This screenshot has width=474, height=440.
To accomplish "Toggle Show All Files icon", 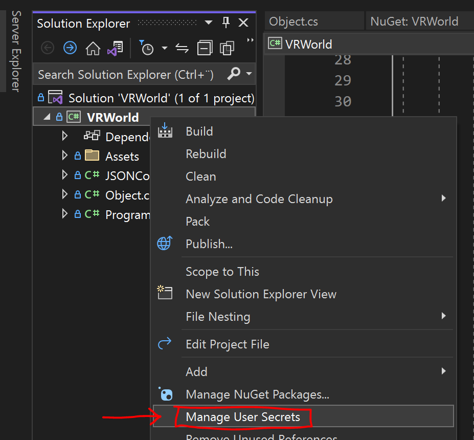I will coord(227,48).
